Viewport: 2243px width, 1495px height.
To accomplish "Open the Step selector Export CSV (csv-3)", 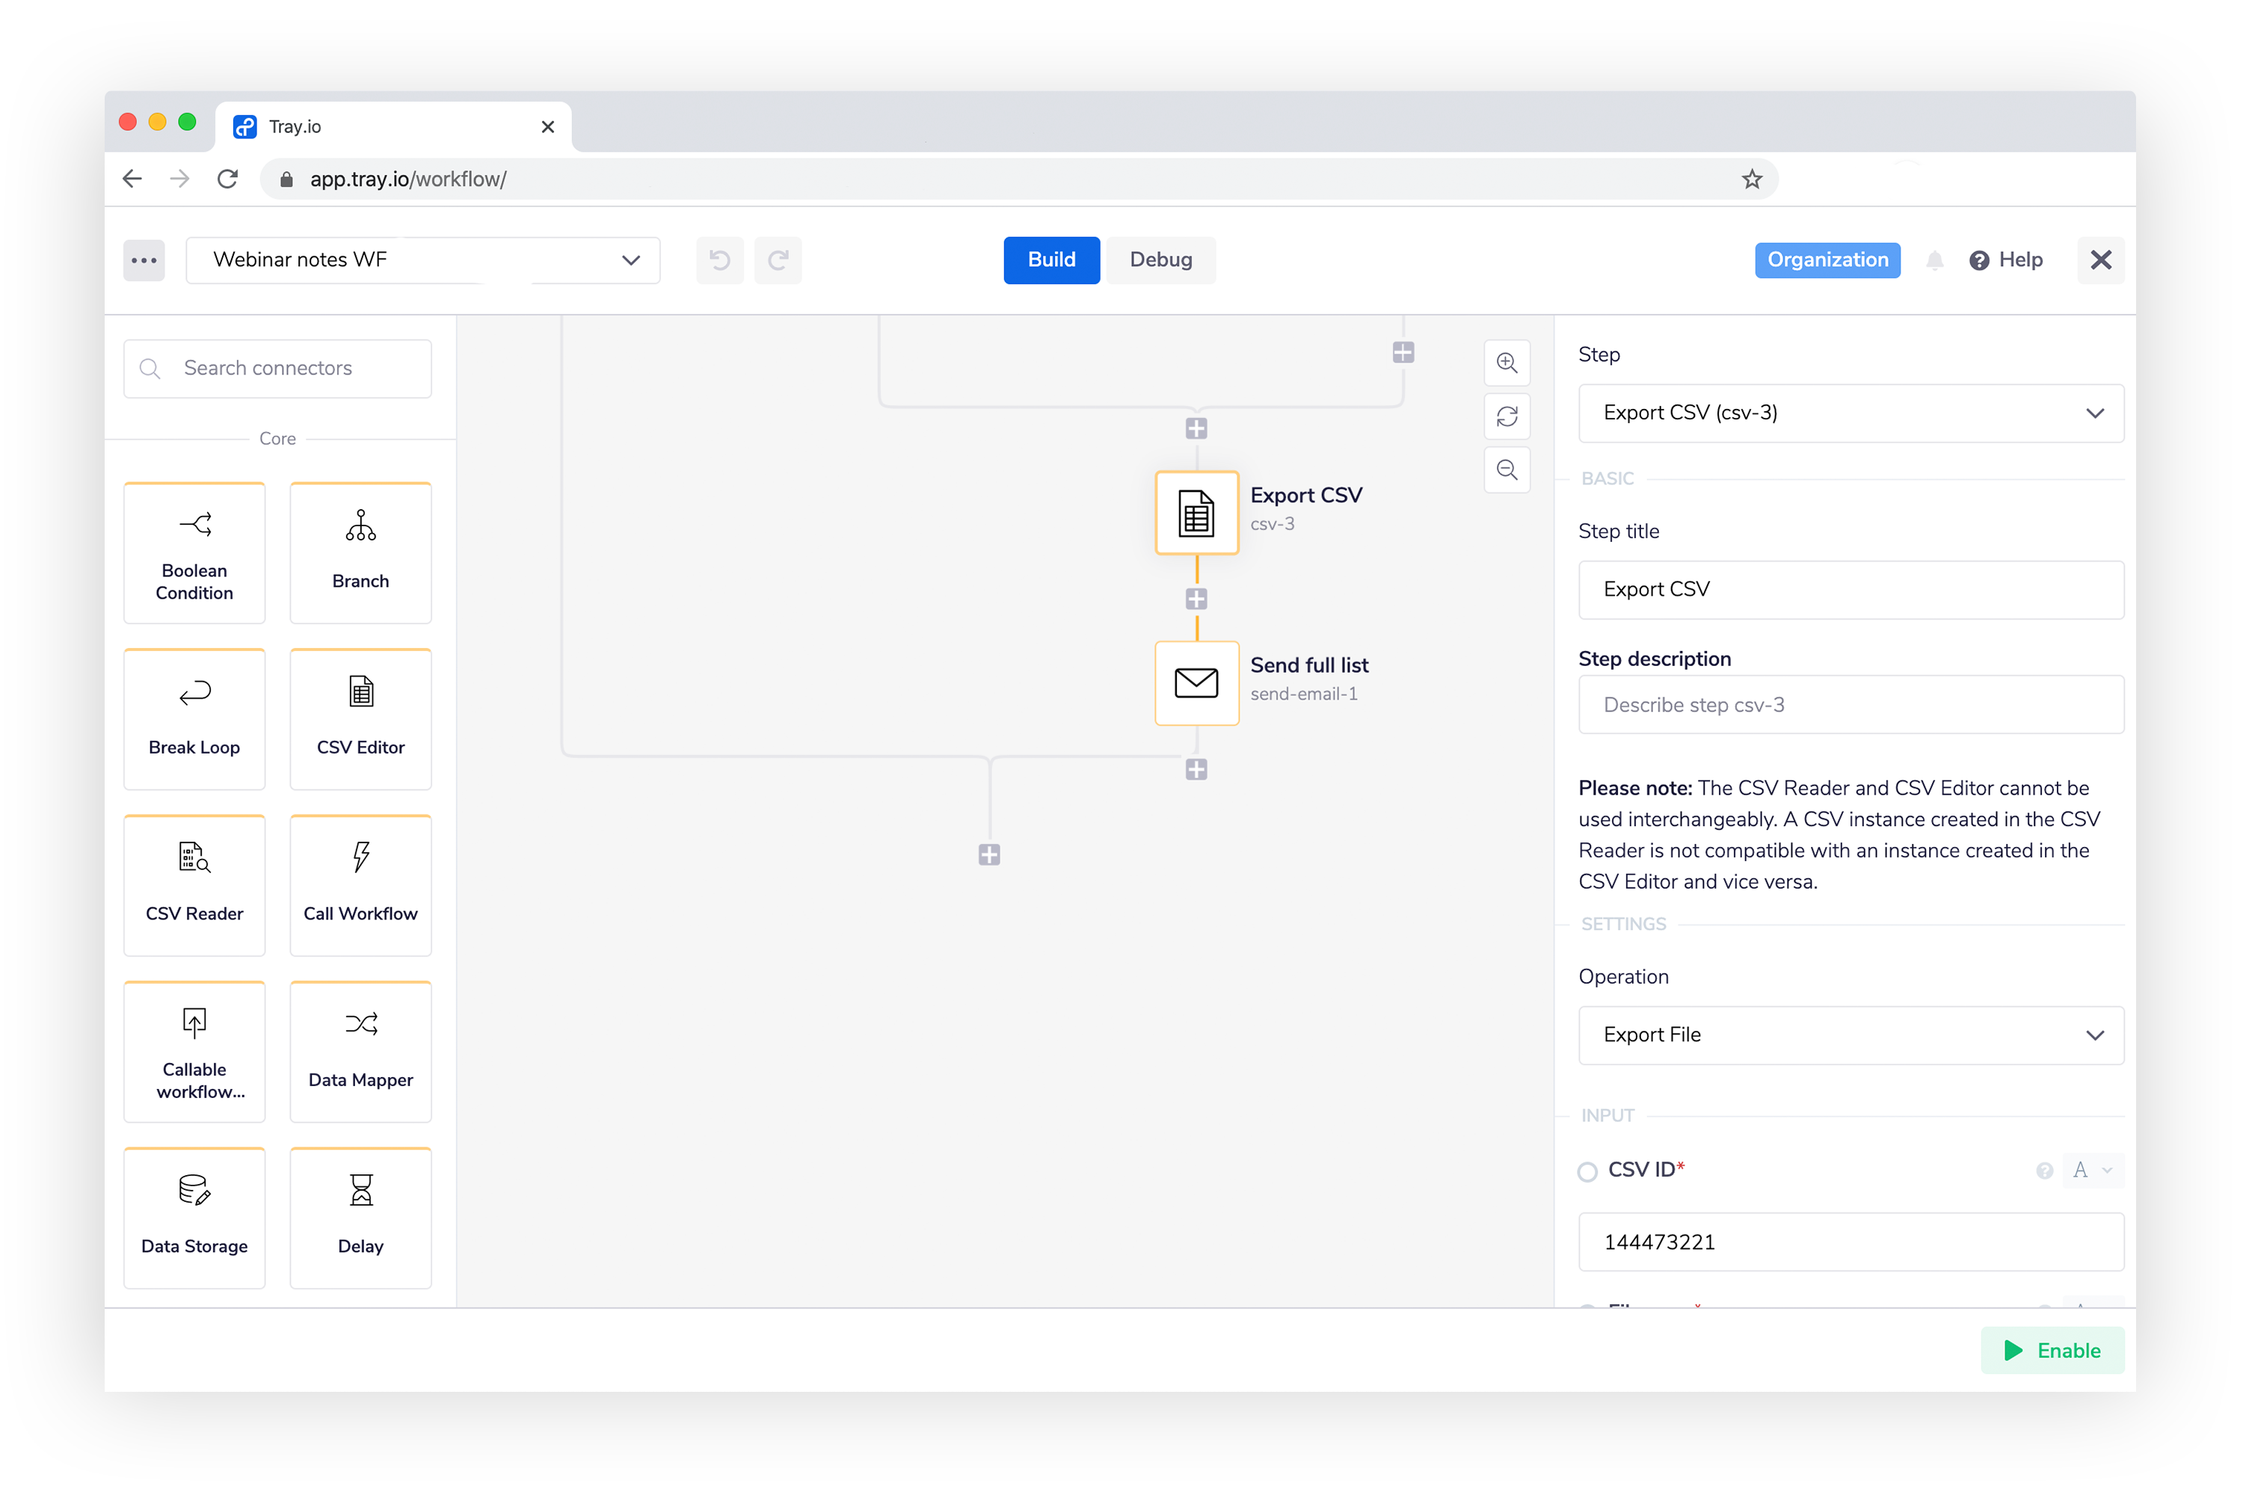I will coord(1850,413).
